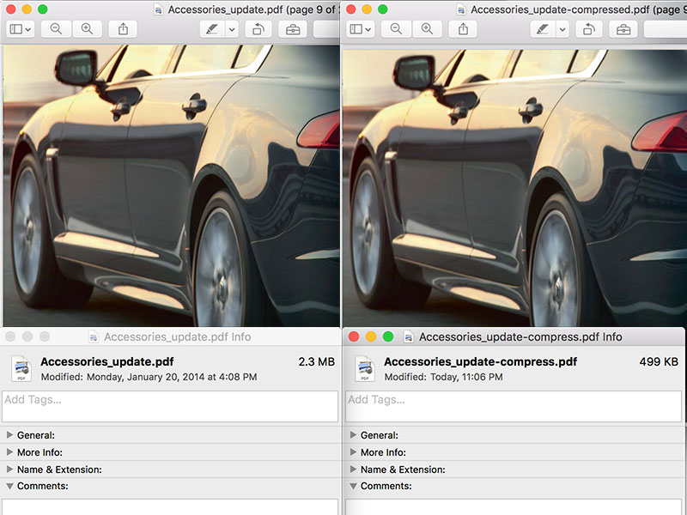The height and width of the screenshot is (515, 687).
Task: Add tags in Accessories_update.pdf Info window
Action: pos(170,406)
